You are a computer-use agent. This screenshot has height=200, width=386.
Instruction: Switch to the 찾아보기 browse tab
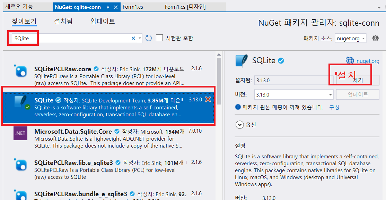(x=24, y=21)
